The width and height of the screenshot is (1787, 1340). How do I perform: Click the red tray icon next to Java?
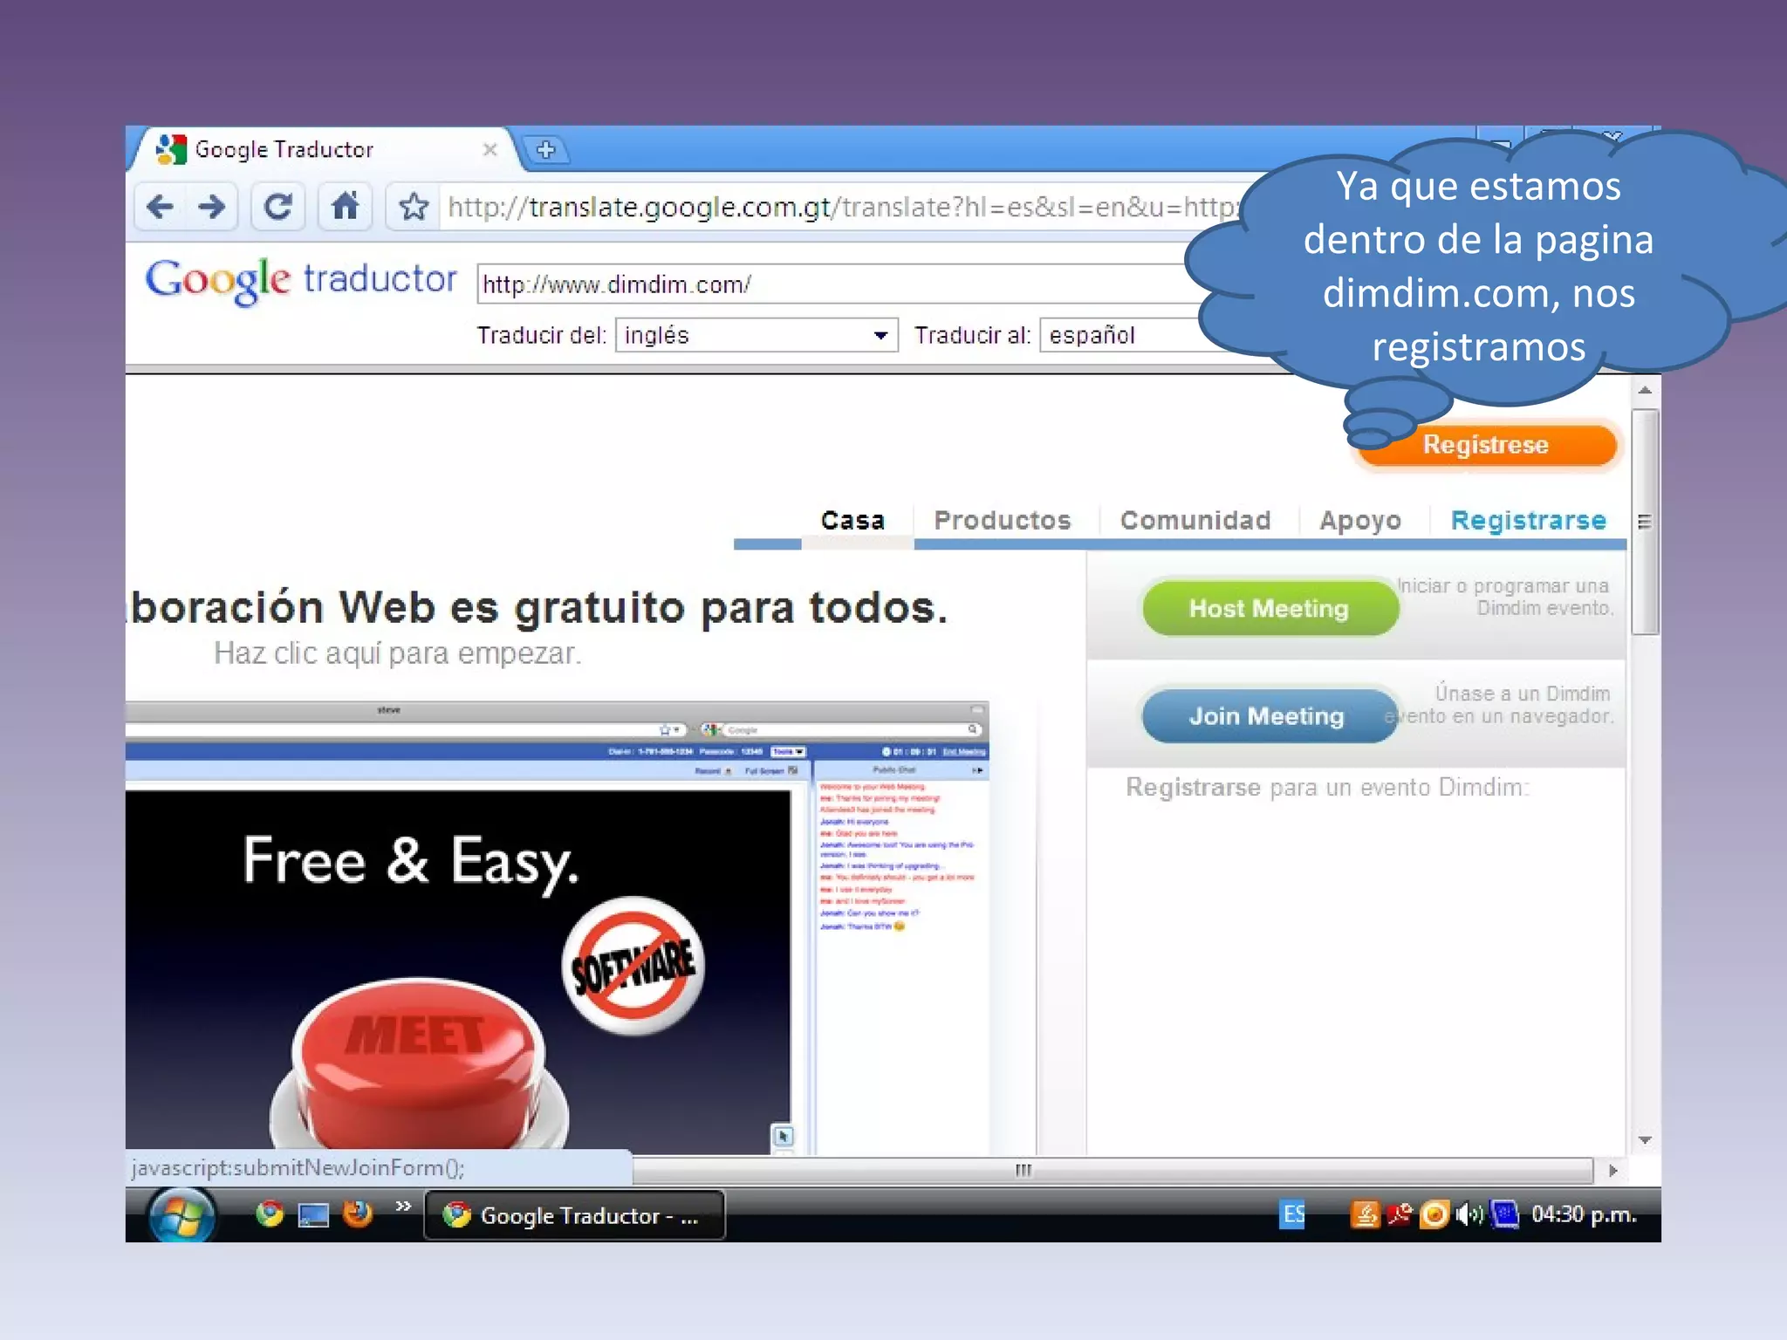1400,1214
